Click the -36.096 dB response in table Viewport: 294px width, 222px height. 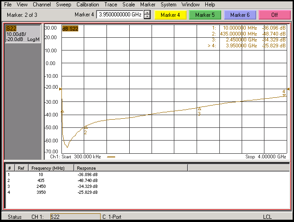pos(87,175)
